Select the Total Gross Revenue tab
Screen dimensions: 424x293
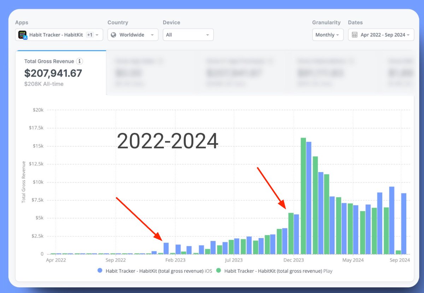tap(60, 73)
